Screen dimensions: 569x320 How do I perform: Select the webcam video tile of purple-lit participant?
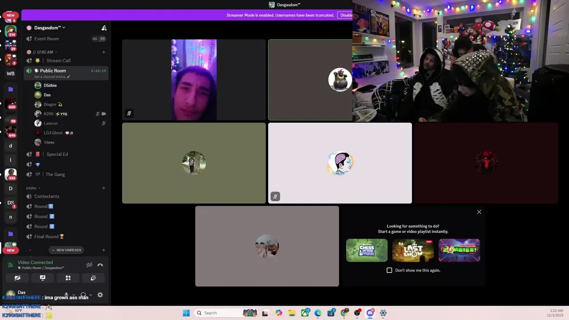tap(194, 80)
